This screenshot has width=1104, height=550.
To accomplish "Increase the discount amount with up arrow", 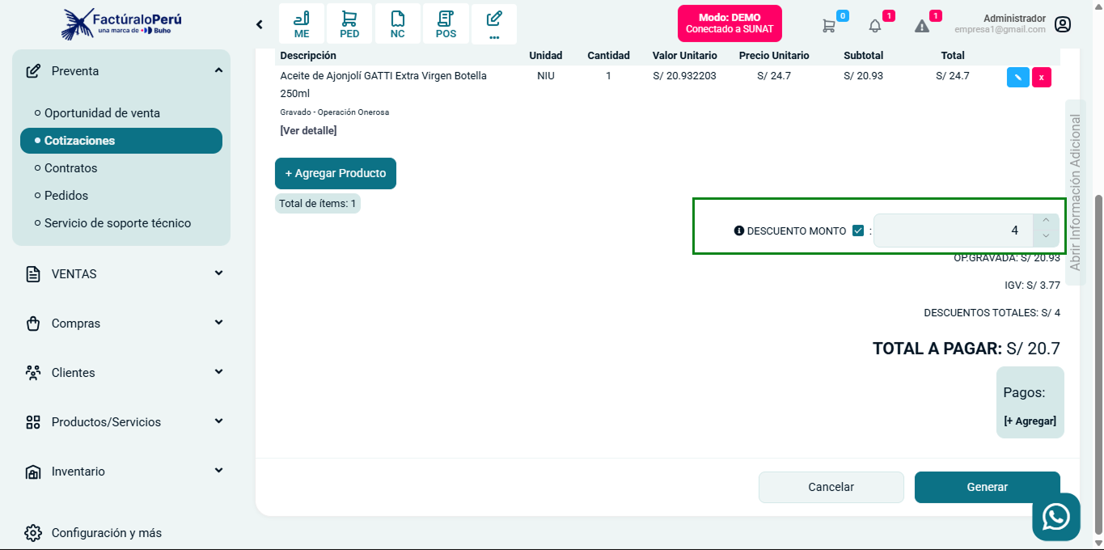I will tap(1046, 222).
